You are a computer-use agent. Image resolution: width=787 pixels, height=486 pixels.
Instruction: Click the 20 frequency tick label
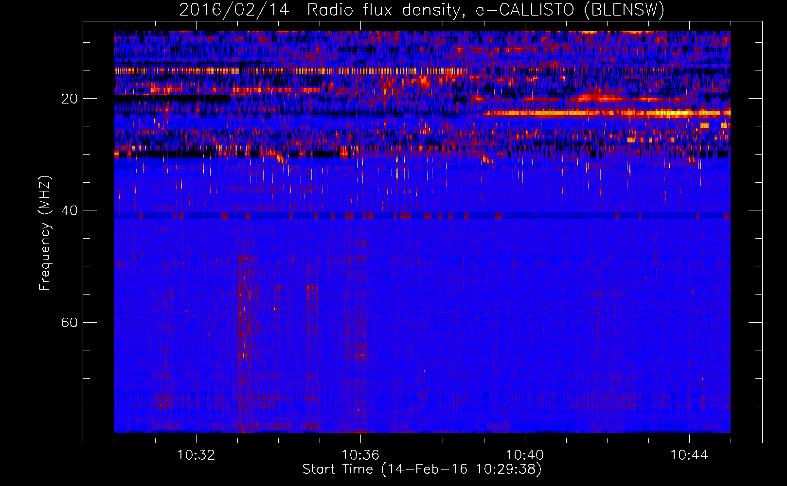[69, 99]
